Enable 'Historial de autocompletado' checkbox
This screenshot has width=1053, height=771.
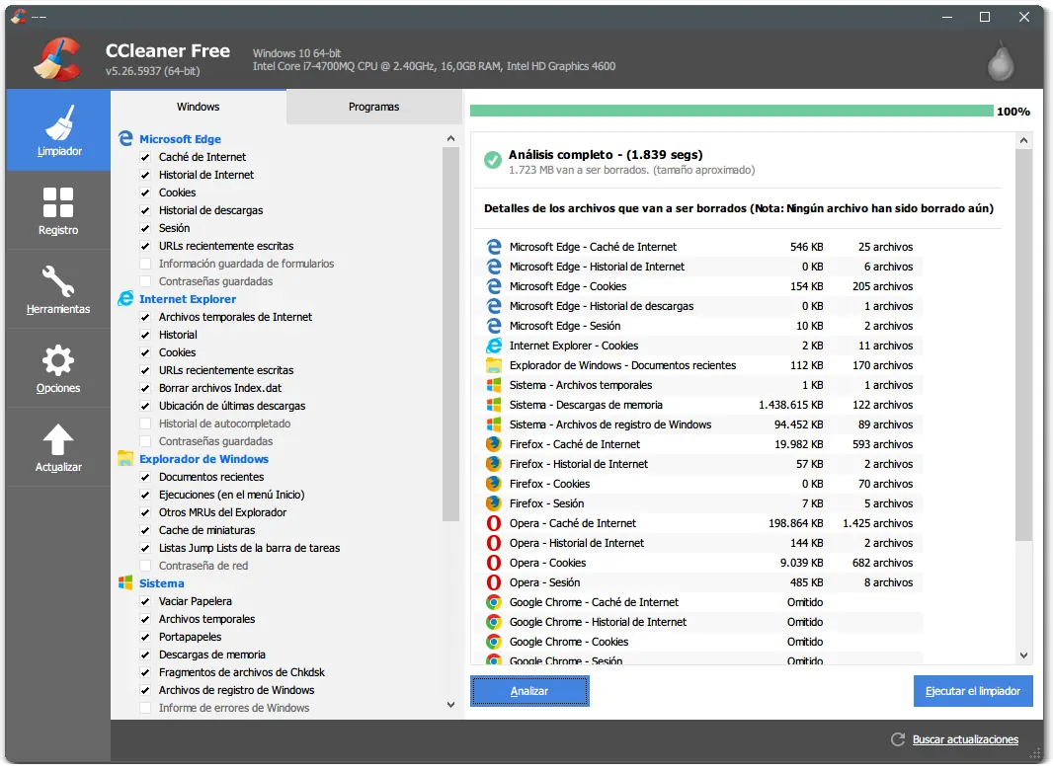coord(144,424)
